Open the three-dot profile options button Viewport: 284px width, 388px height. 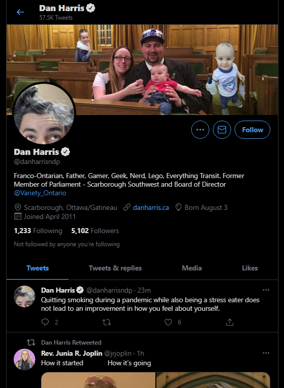[200, 130]
